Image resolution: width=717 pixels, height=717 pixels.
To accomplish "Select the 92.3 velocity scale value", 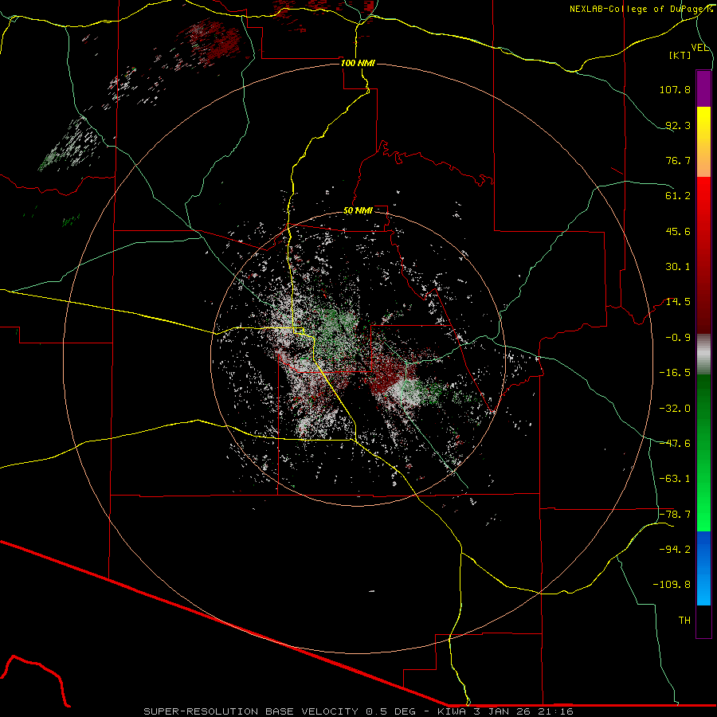I will [x=678, y=125].
